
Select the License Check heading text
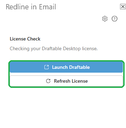coord(25,39)
